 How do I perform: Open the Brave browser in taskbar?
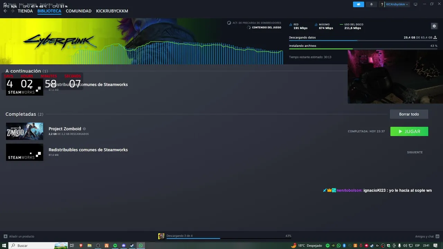coord(81,246)
